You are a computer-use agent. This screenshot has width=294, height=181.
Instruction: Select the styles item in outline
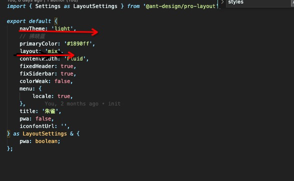pos(235,2)
